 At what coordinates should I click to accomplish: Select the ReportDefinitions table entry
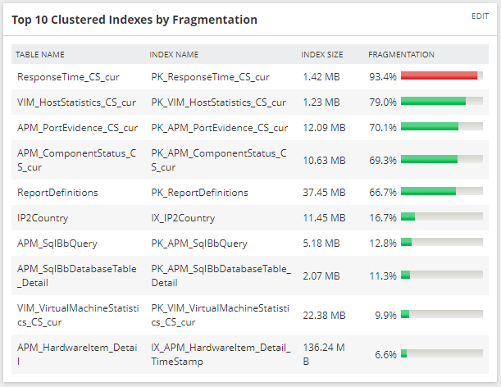[x=57, y=193]
